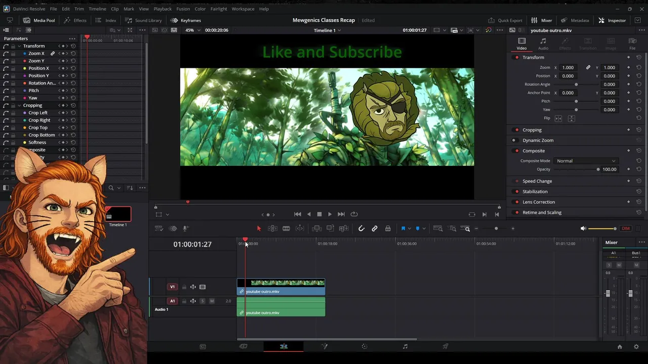Click the Quick Export button
The height and width of the screenshot is (364, 648).
(505, 20)
